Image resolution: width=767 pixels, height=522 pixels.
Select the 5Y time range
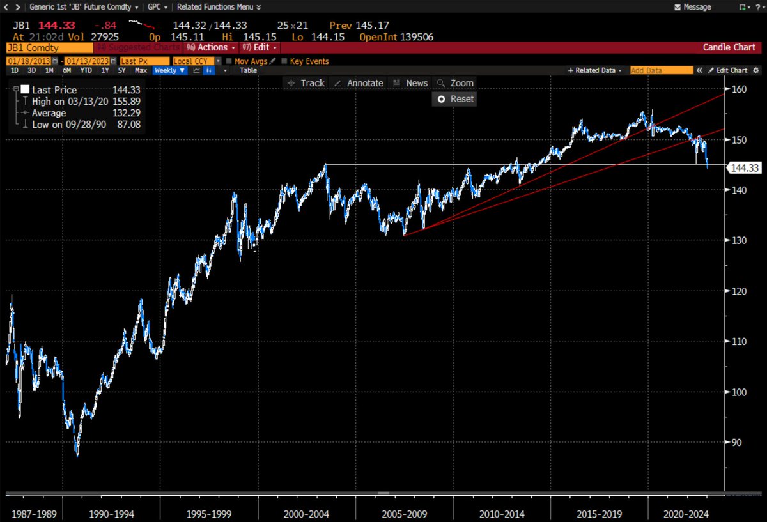pyautogui.click(x=123, y=70)
